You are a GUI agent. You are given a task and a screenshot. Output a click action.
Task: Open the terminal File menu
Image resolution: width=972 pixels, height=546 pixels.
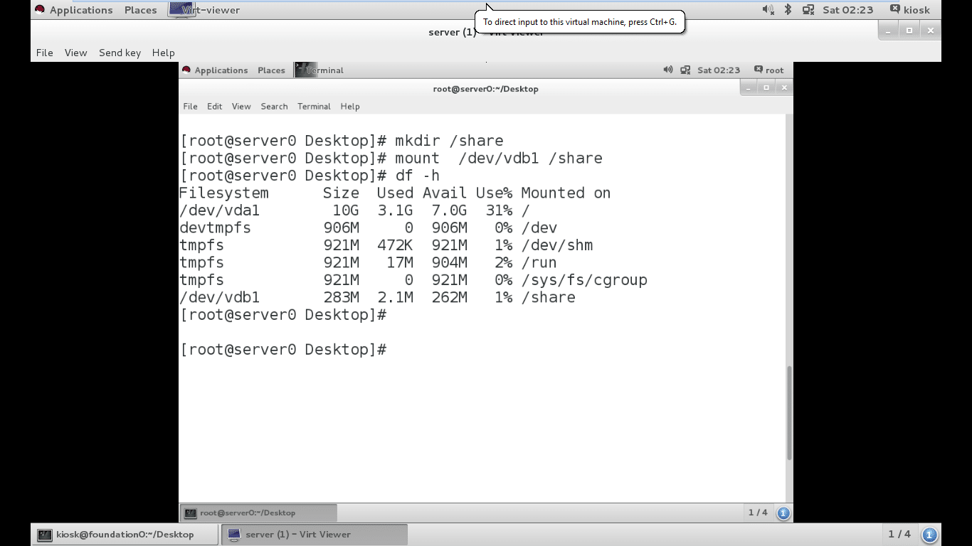190,107
